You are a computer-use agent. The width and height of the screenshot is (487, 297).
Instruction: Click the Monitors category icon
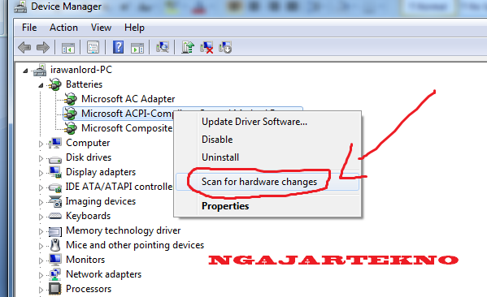pos(55,260)
